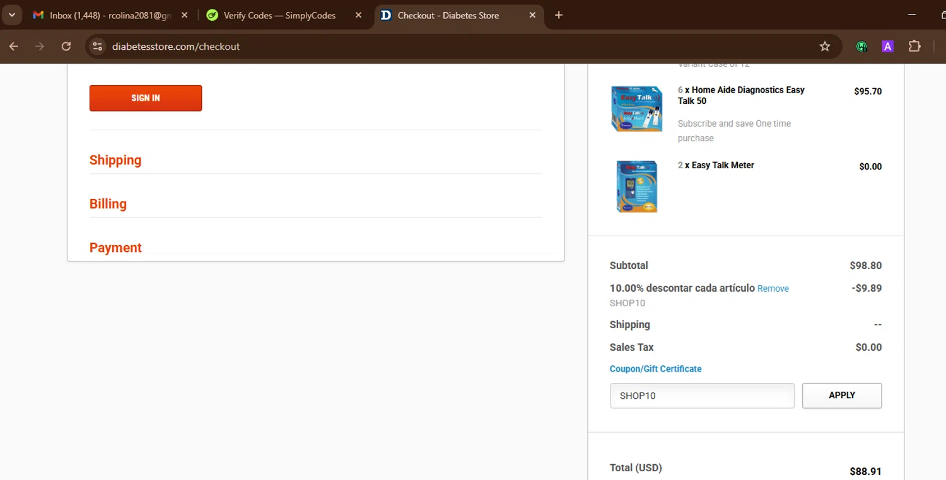This screenshot has width=946, height=480.
Task: Click the Sales Tax $0.00 value
Action: tap(868, 347)
